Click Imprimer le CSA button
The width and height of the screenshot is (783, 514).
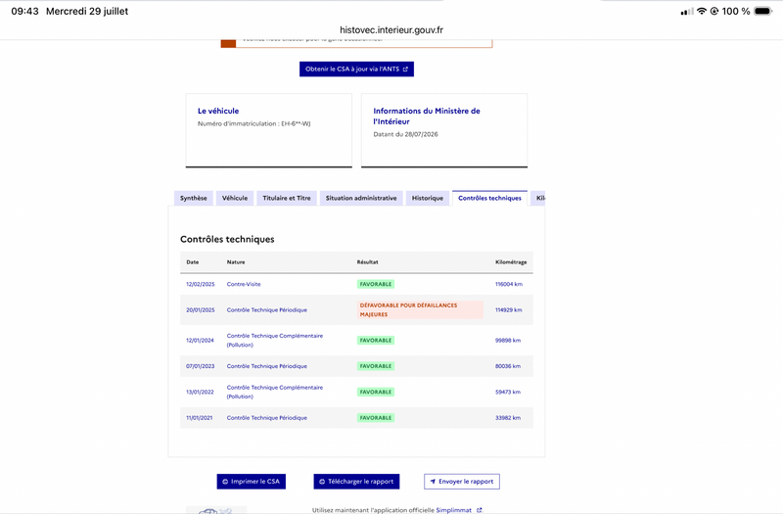tap(252, 482)
